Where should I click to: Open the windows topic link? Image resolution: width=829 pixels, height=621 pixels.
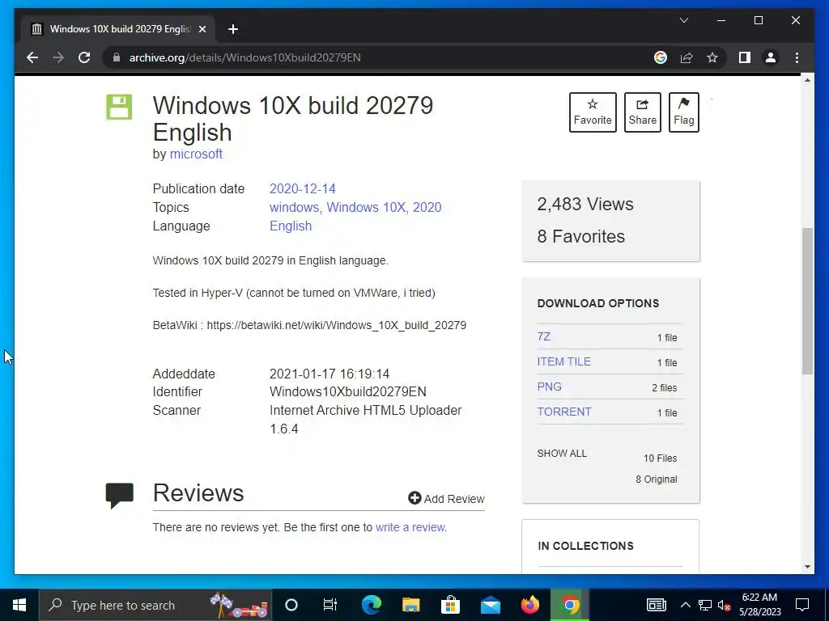coord(294,207)
